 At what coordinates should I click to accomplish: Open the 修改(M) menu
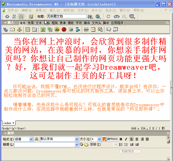69,10
